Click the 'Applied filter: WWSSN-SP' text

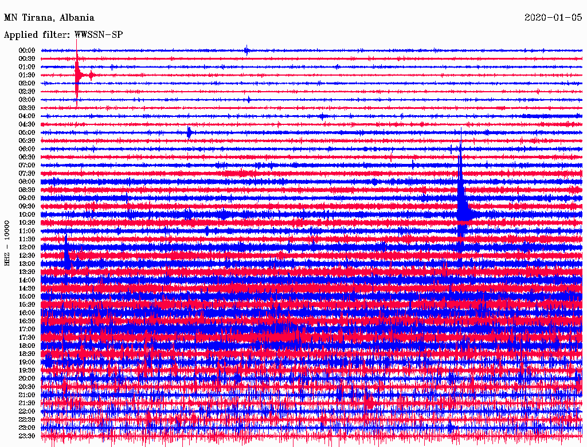coord(63,35)
